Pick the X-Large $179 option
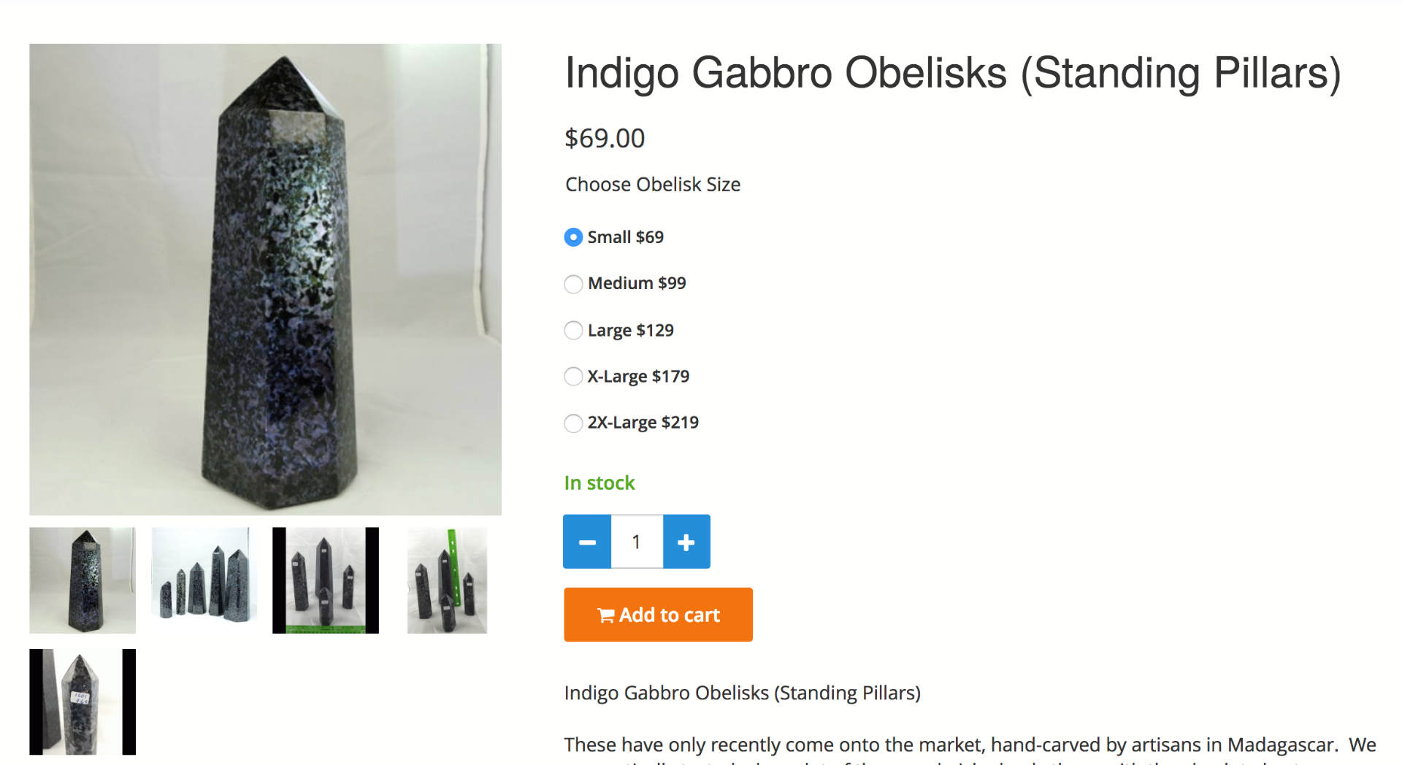This screenshot has width=1402, height=765. [x=573, y=377]
